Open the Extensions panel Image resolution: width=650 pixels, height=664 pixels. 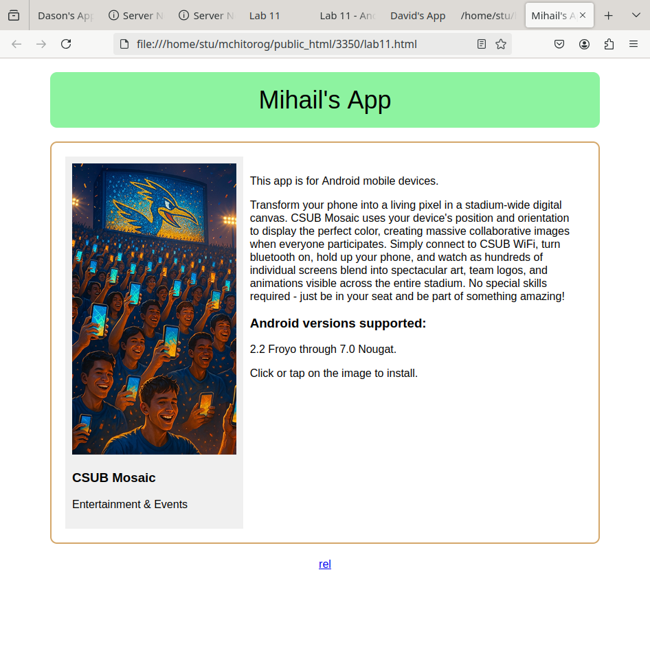tap(609, 44)
